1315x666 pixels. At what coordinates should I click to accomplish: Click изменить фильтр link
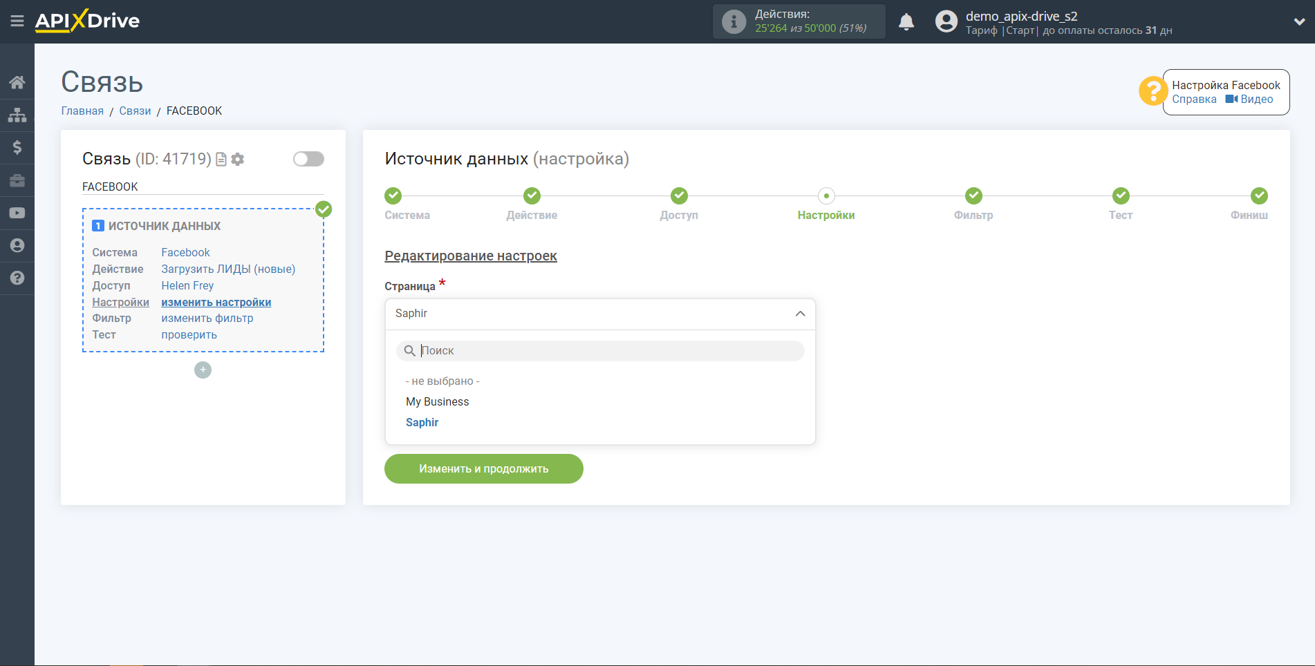(207, 318)
